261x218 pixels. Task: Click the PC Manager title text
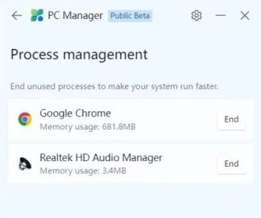point(75,16)
